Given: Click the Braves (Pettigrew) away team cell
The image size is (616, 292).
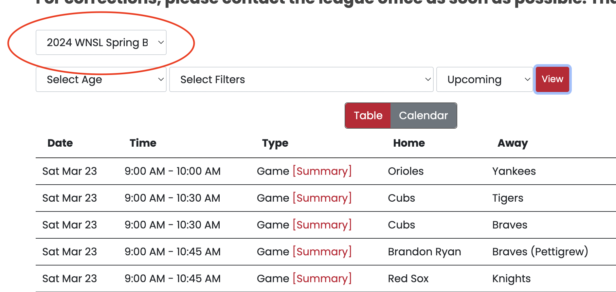Looking at the screenshot, I should [x=540, y=252].
